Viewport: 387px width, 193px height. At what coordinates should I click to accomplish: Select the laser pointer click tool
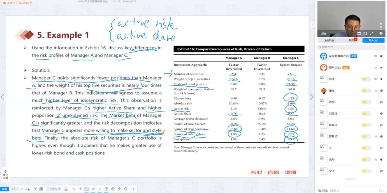[x=74, y=189]
